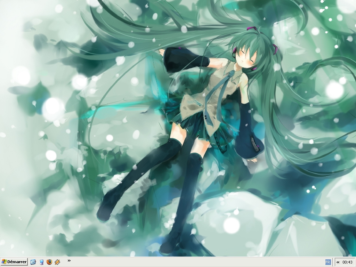
Task: Open the FR language indicator
Action: click(x=328, y=262)
